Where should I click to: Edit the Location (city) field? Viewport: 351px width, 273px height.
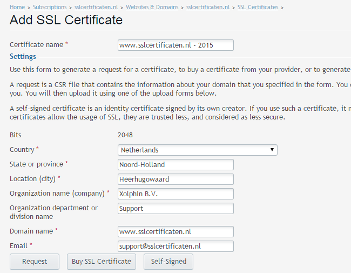click(175, 179)
